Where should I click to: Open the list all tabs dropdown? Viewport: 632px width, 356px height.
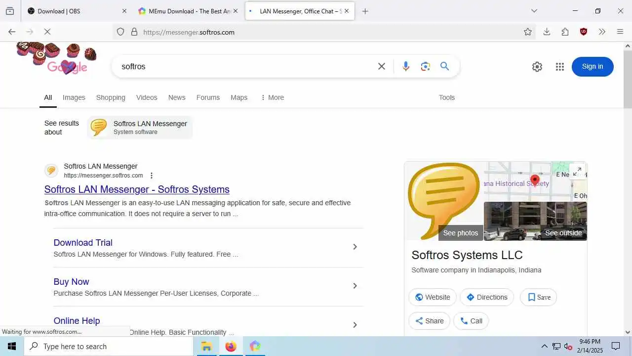534,11
